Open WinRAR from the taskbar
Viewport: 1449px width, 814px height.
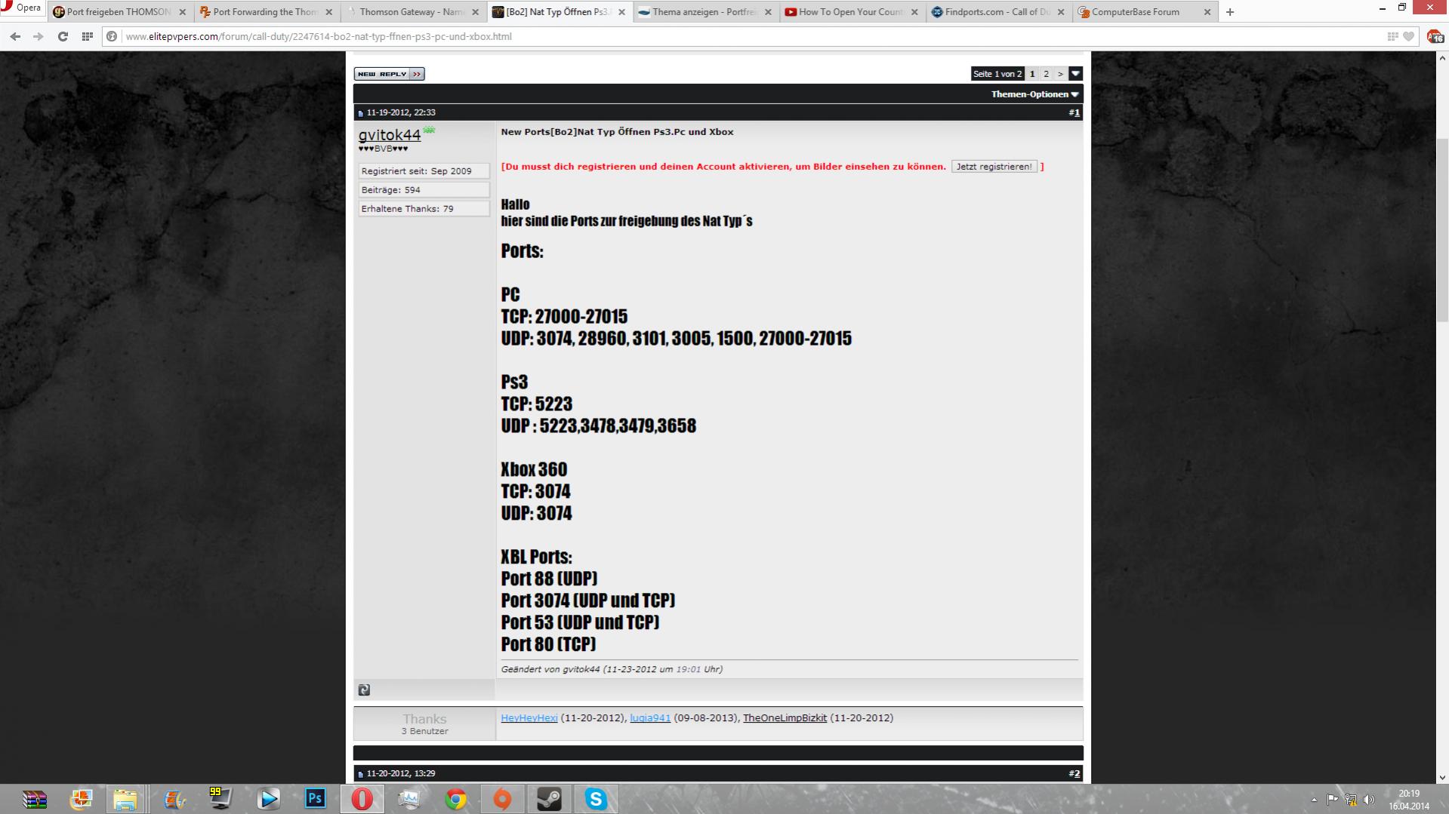tap(34, 799)
